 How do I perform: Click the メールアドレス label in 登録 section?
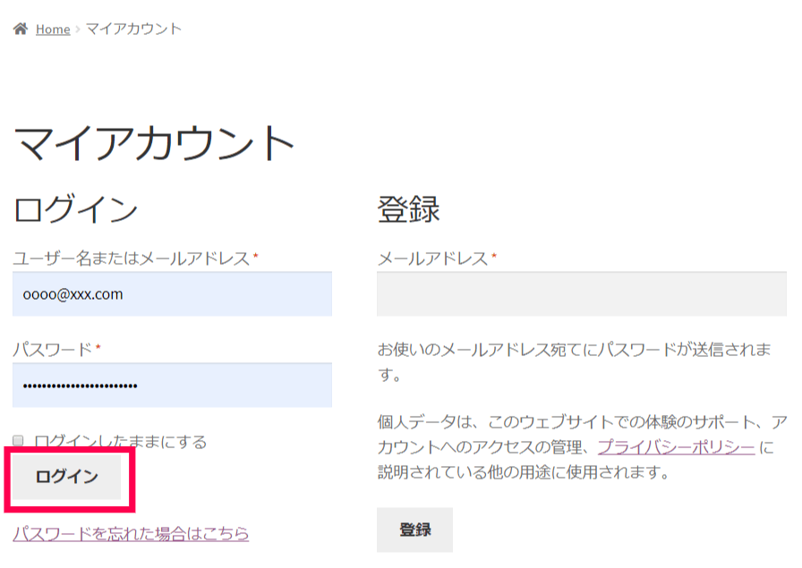pos(432,259)
